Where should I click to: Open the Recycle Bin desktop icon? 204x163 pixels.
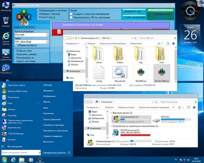[x=6, y=22]
